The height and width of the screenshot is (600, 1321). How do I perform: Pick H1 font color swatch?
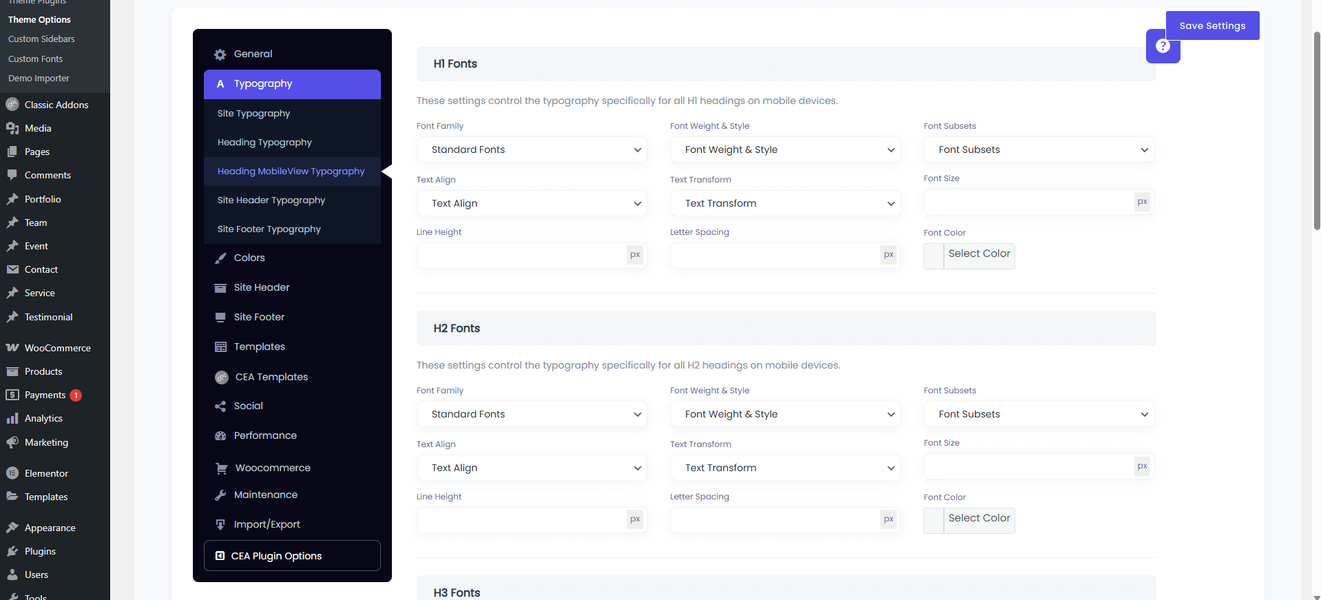click(934, 256)
